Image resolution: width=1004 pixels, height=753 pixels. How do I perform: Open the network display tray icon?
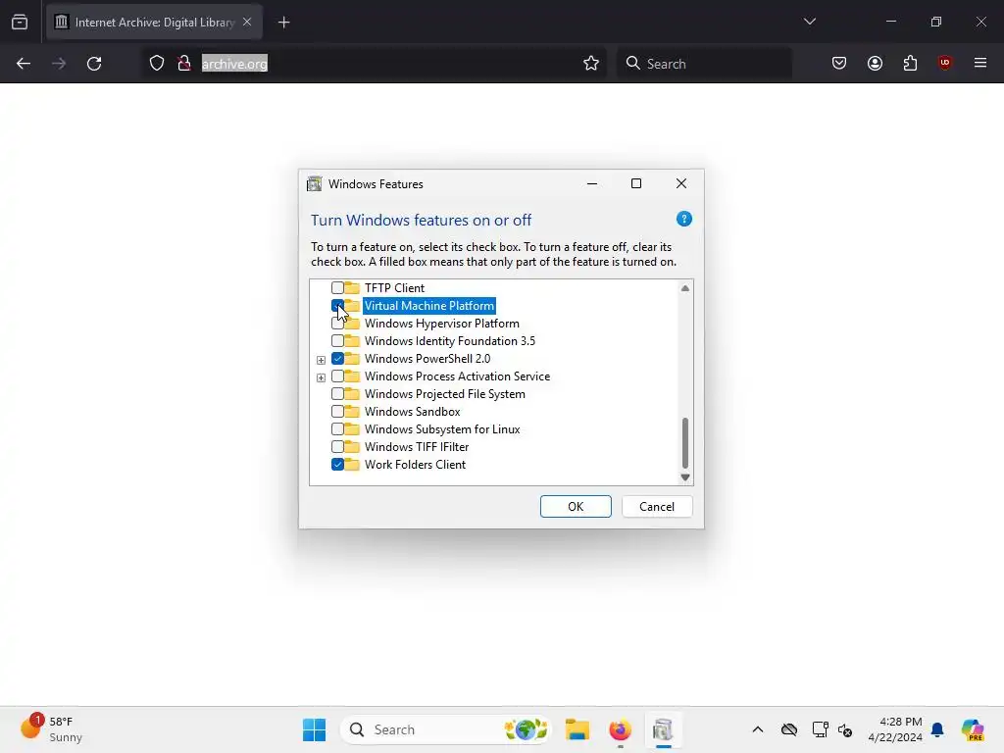(820, 729)
